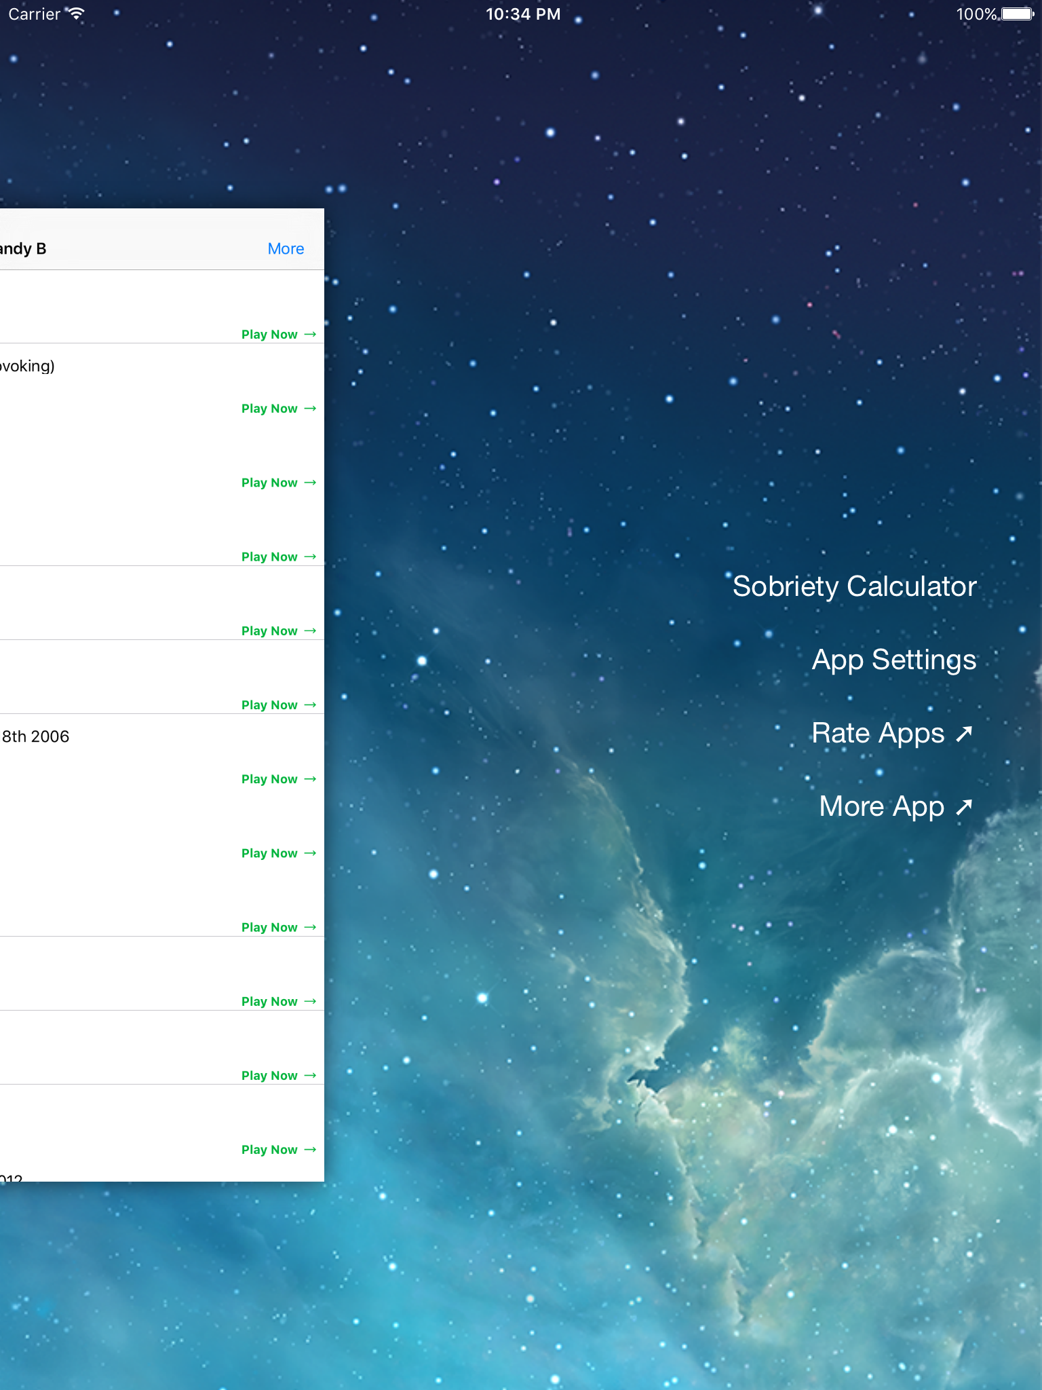1042x1390 pixels.
Task: Tap the battery icon in status bar
Action: [1018, 14]
